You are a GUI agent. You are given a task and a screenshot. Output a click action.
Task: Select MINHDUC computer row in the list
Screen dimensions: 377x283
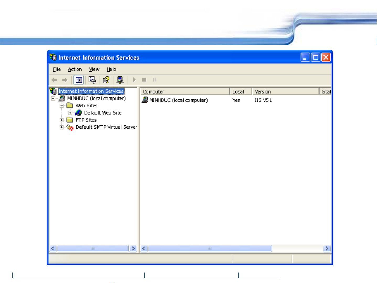pyautogui.click(x=178, y=100)
